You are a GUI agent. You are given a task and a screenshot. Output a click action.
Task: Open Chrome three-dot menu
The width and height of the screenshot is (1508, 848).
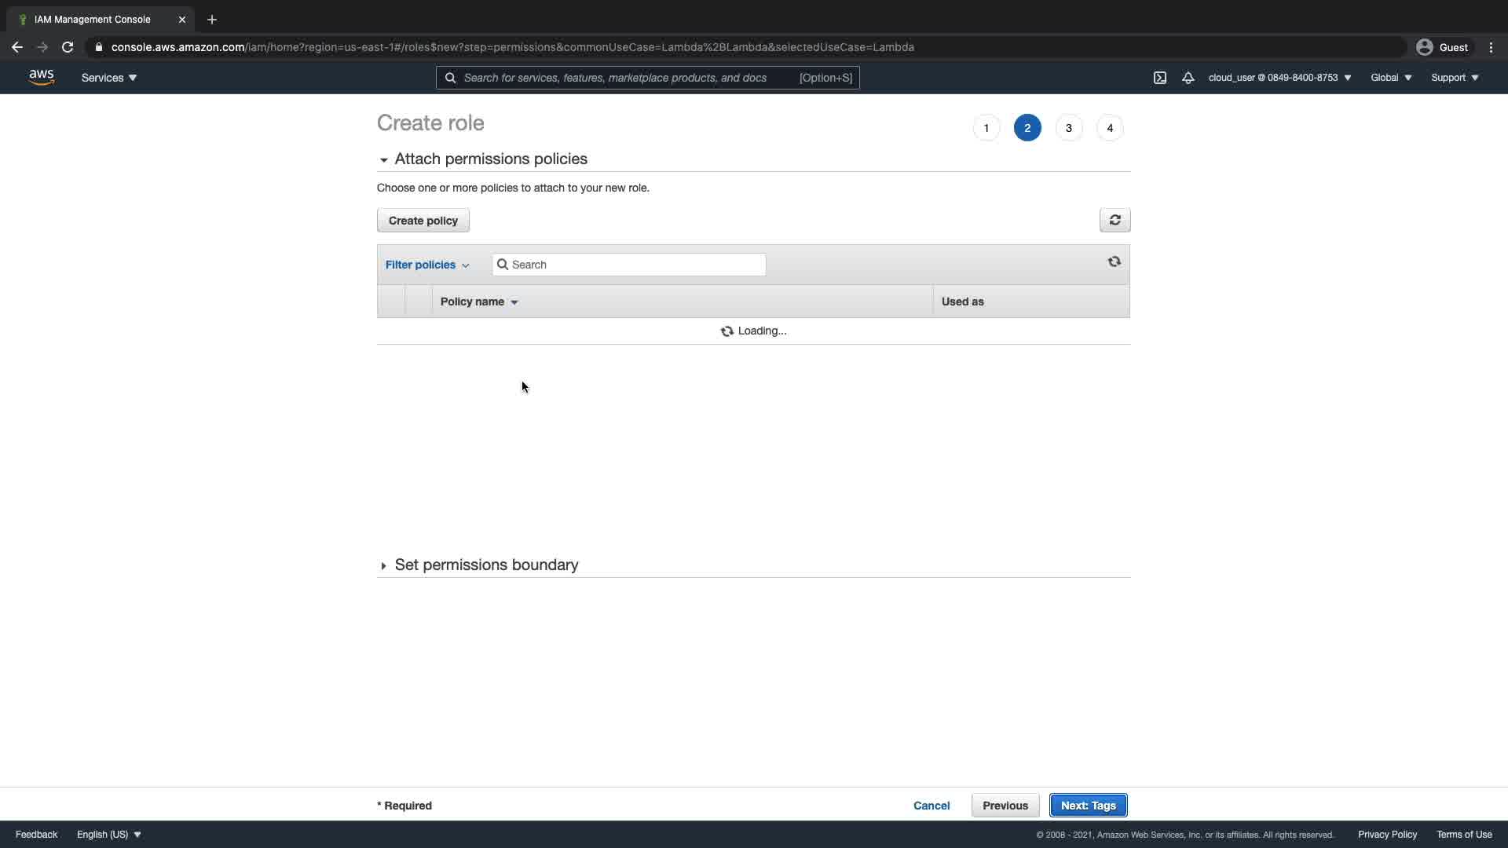pos(1491,47)
